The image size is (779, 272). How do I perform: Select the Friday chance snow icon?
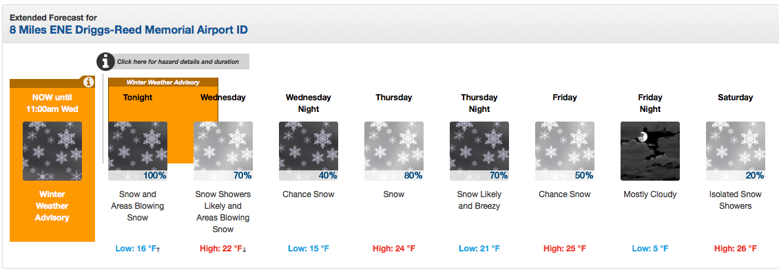pyautogui.click(x=565, y=151)
